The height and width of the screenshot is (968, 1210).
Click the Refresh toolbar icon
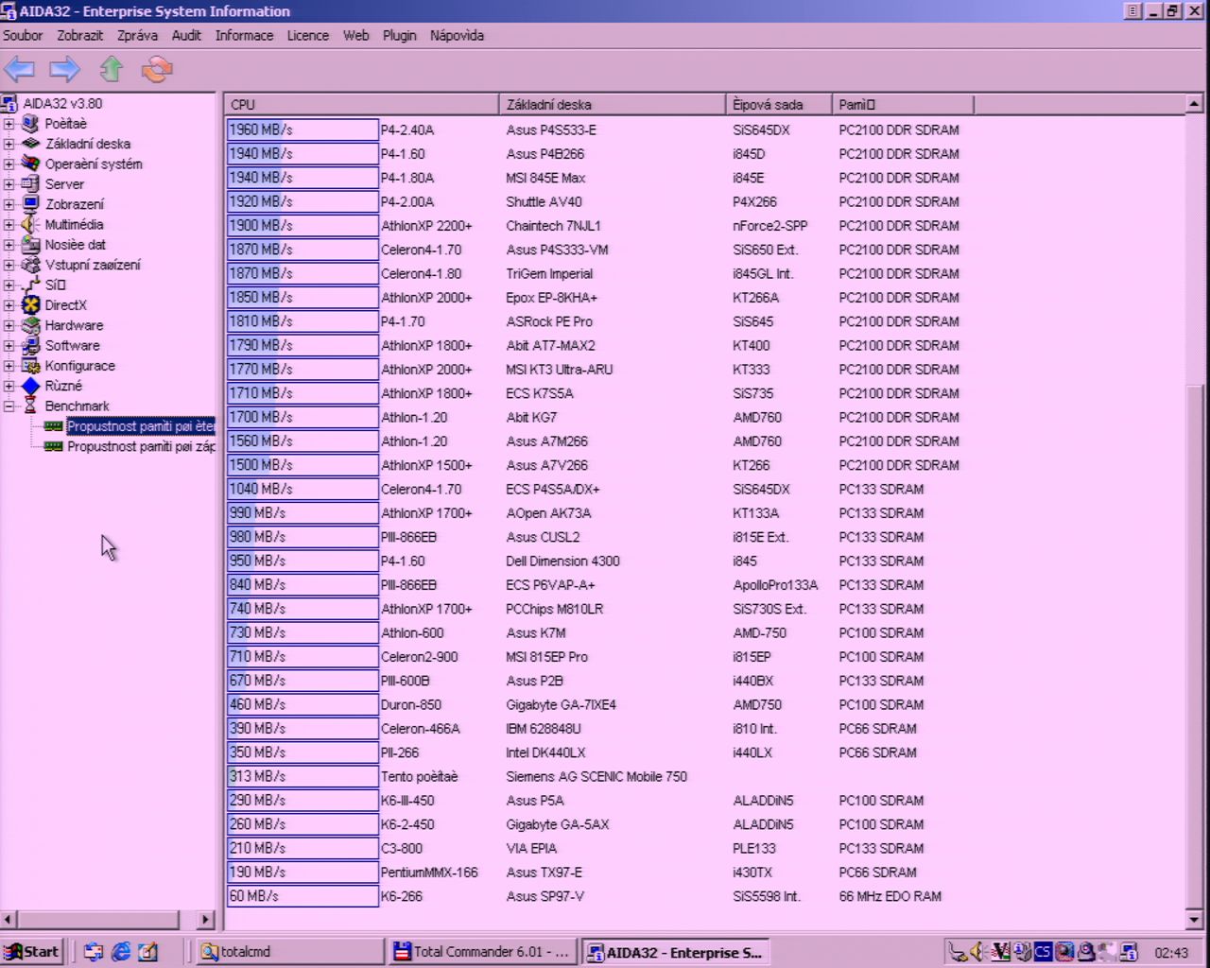[x=157, y=69]
